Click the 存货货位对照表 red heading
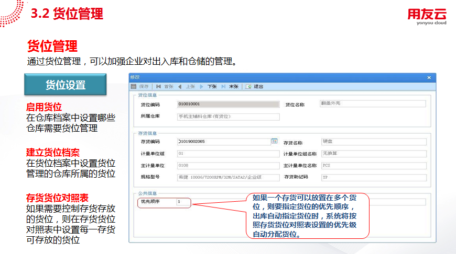 57,198
